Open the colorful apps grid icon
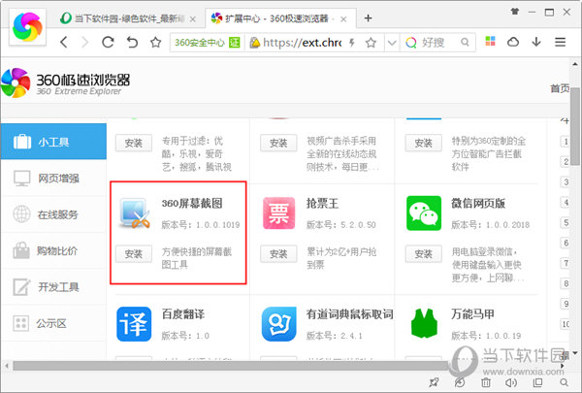Viewport: 582px width, 393px height. pyautogui.click(x=490, y=41)
